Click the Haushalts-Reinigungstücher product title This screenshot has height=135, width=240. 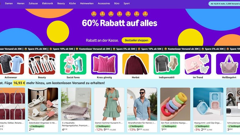tap(76, 124)
